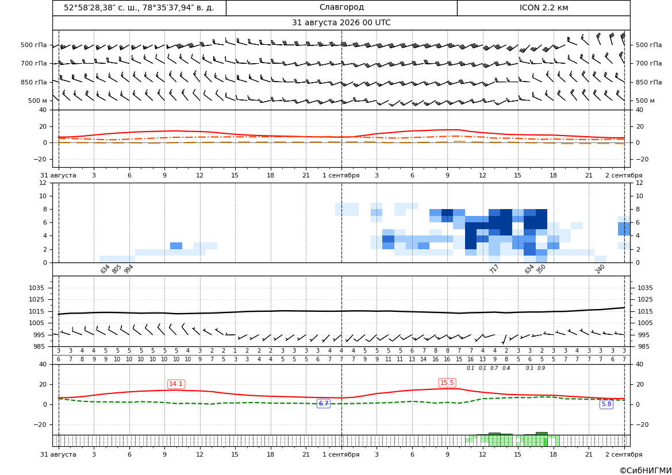The height and width of the screenshot is (475, 672).
Task: Click the ©СибНИГМИ copyright text
Action: 646,470
